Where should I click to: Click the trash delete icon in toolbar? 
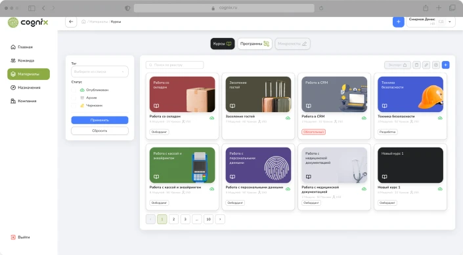[x=416, y=65]
